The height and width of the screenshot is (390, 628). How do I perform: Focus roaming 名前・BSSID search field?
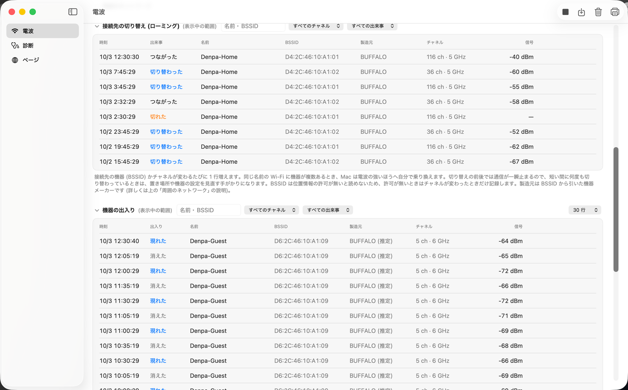tap(253, 26)
